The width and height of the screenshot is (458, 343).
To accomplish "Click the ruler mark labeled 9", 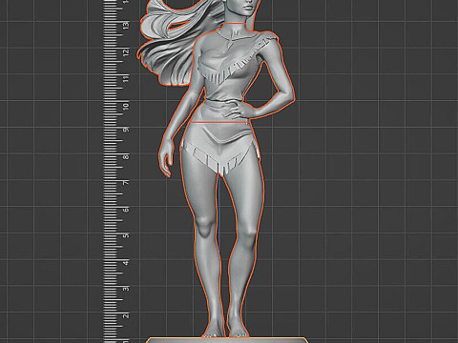I will [x=127, y=130].
